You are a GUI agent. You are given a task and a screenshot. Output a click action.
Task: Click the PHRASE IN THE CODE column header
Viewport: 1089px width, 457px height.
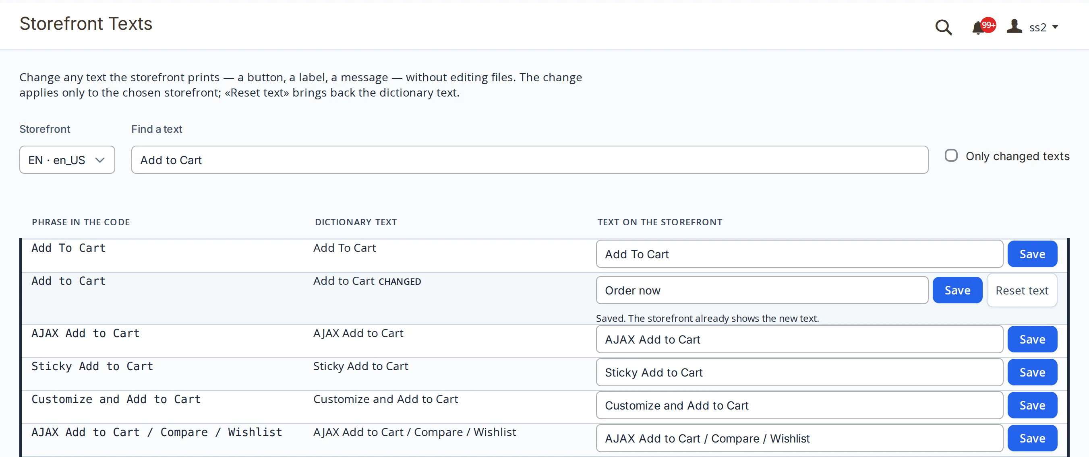(81, 222)
